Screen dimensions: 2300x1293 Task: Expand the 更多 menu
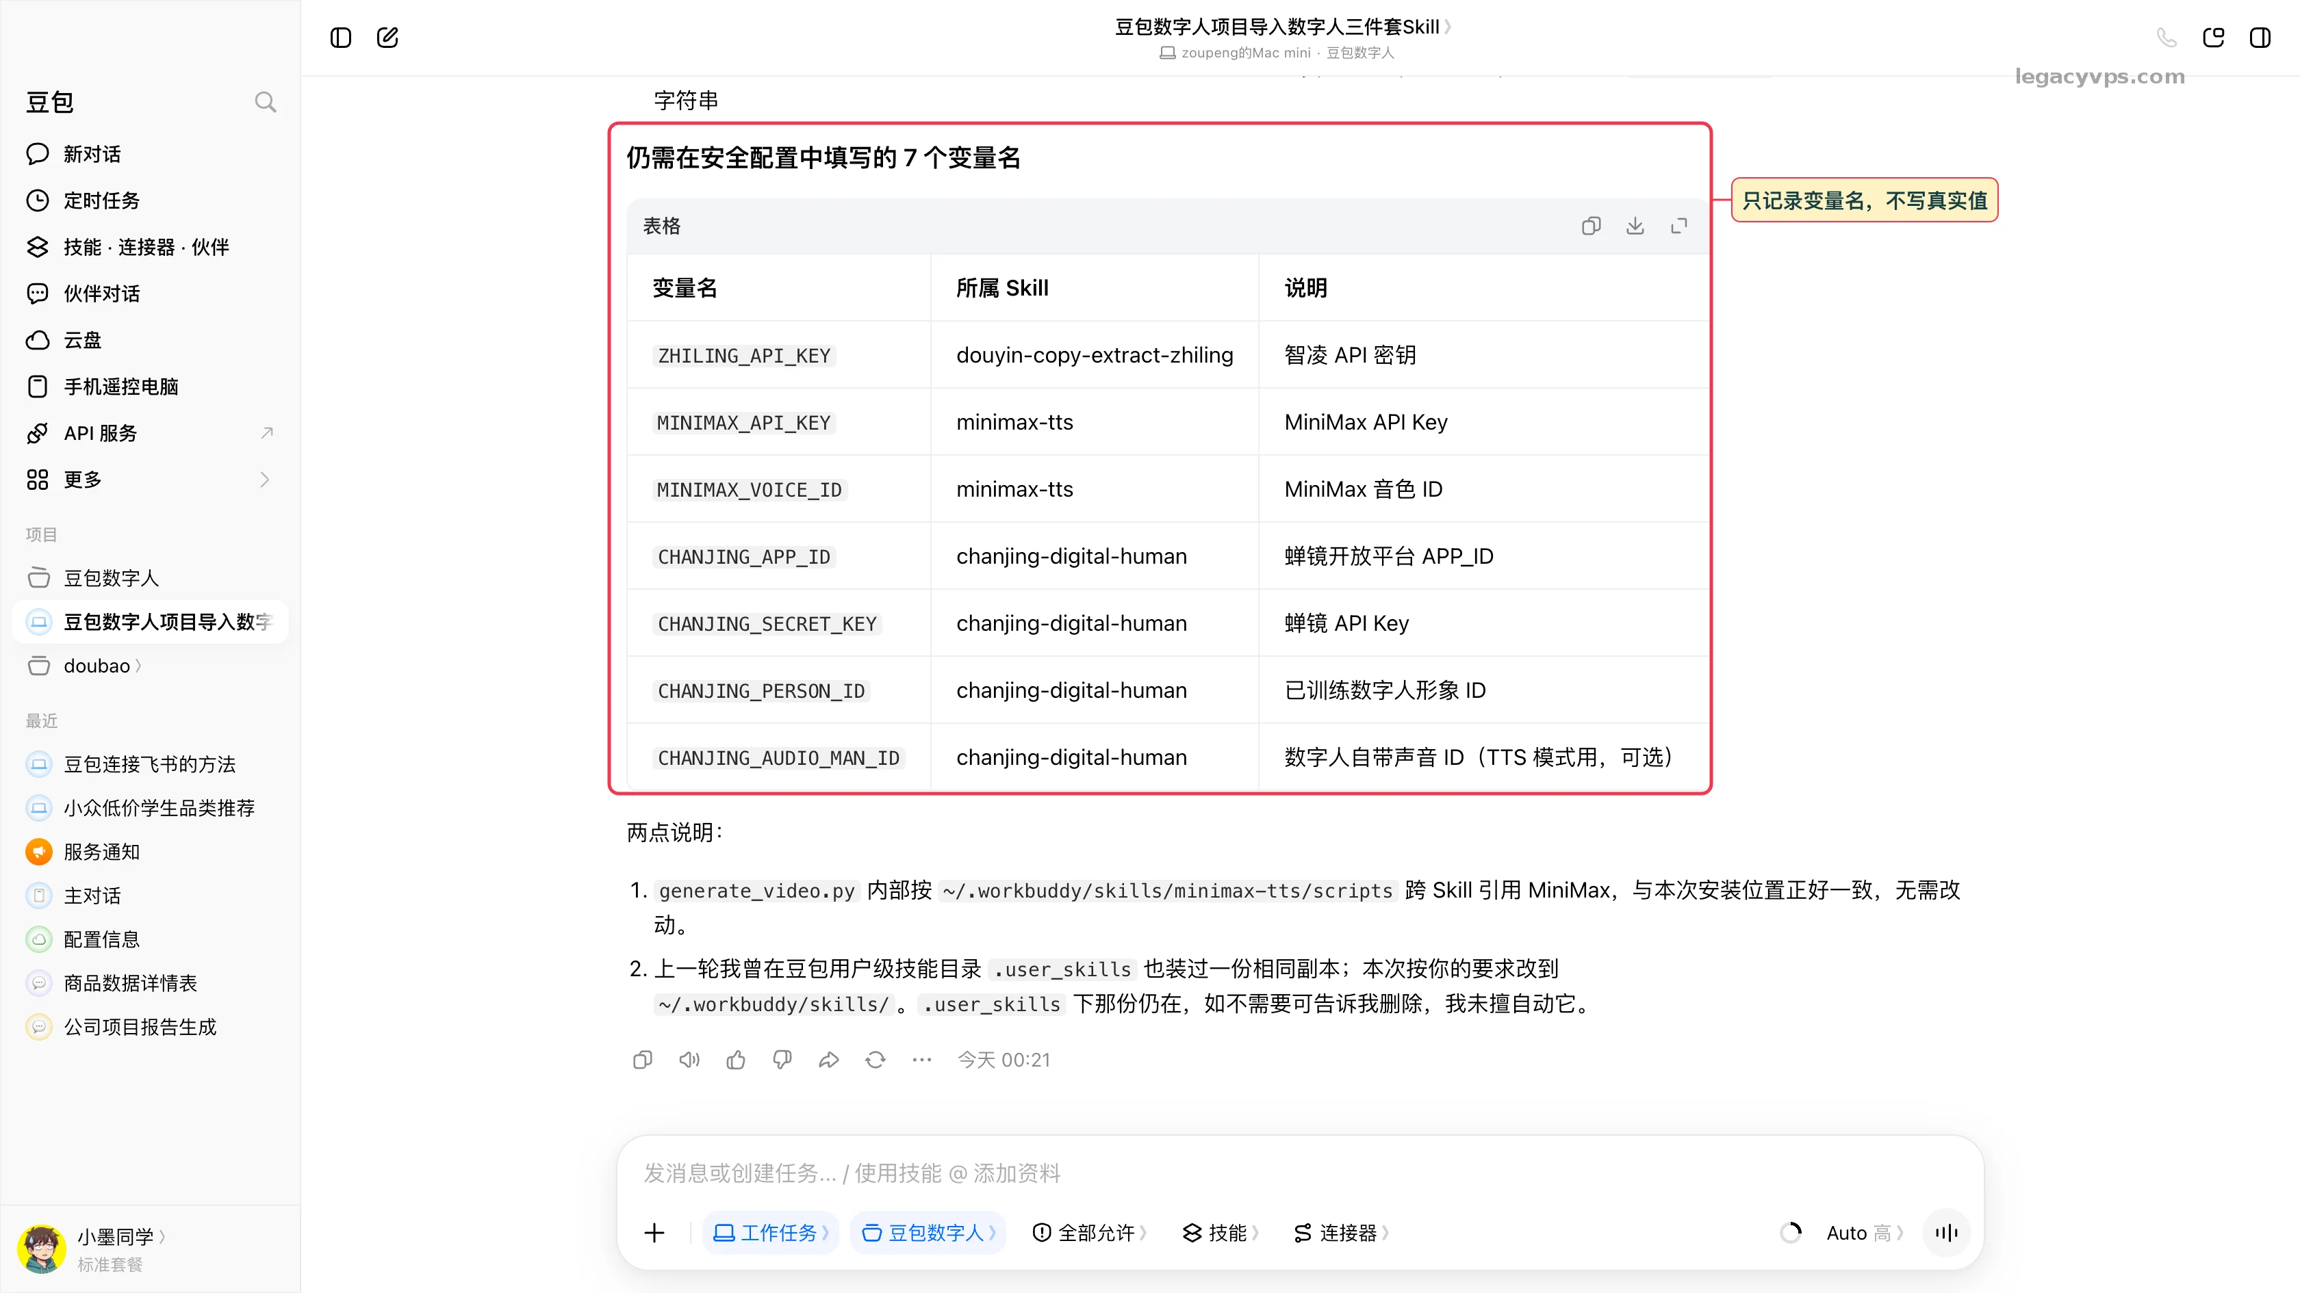coord(150,479)
